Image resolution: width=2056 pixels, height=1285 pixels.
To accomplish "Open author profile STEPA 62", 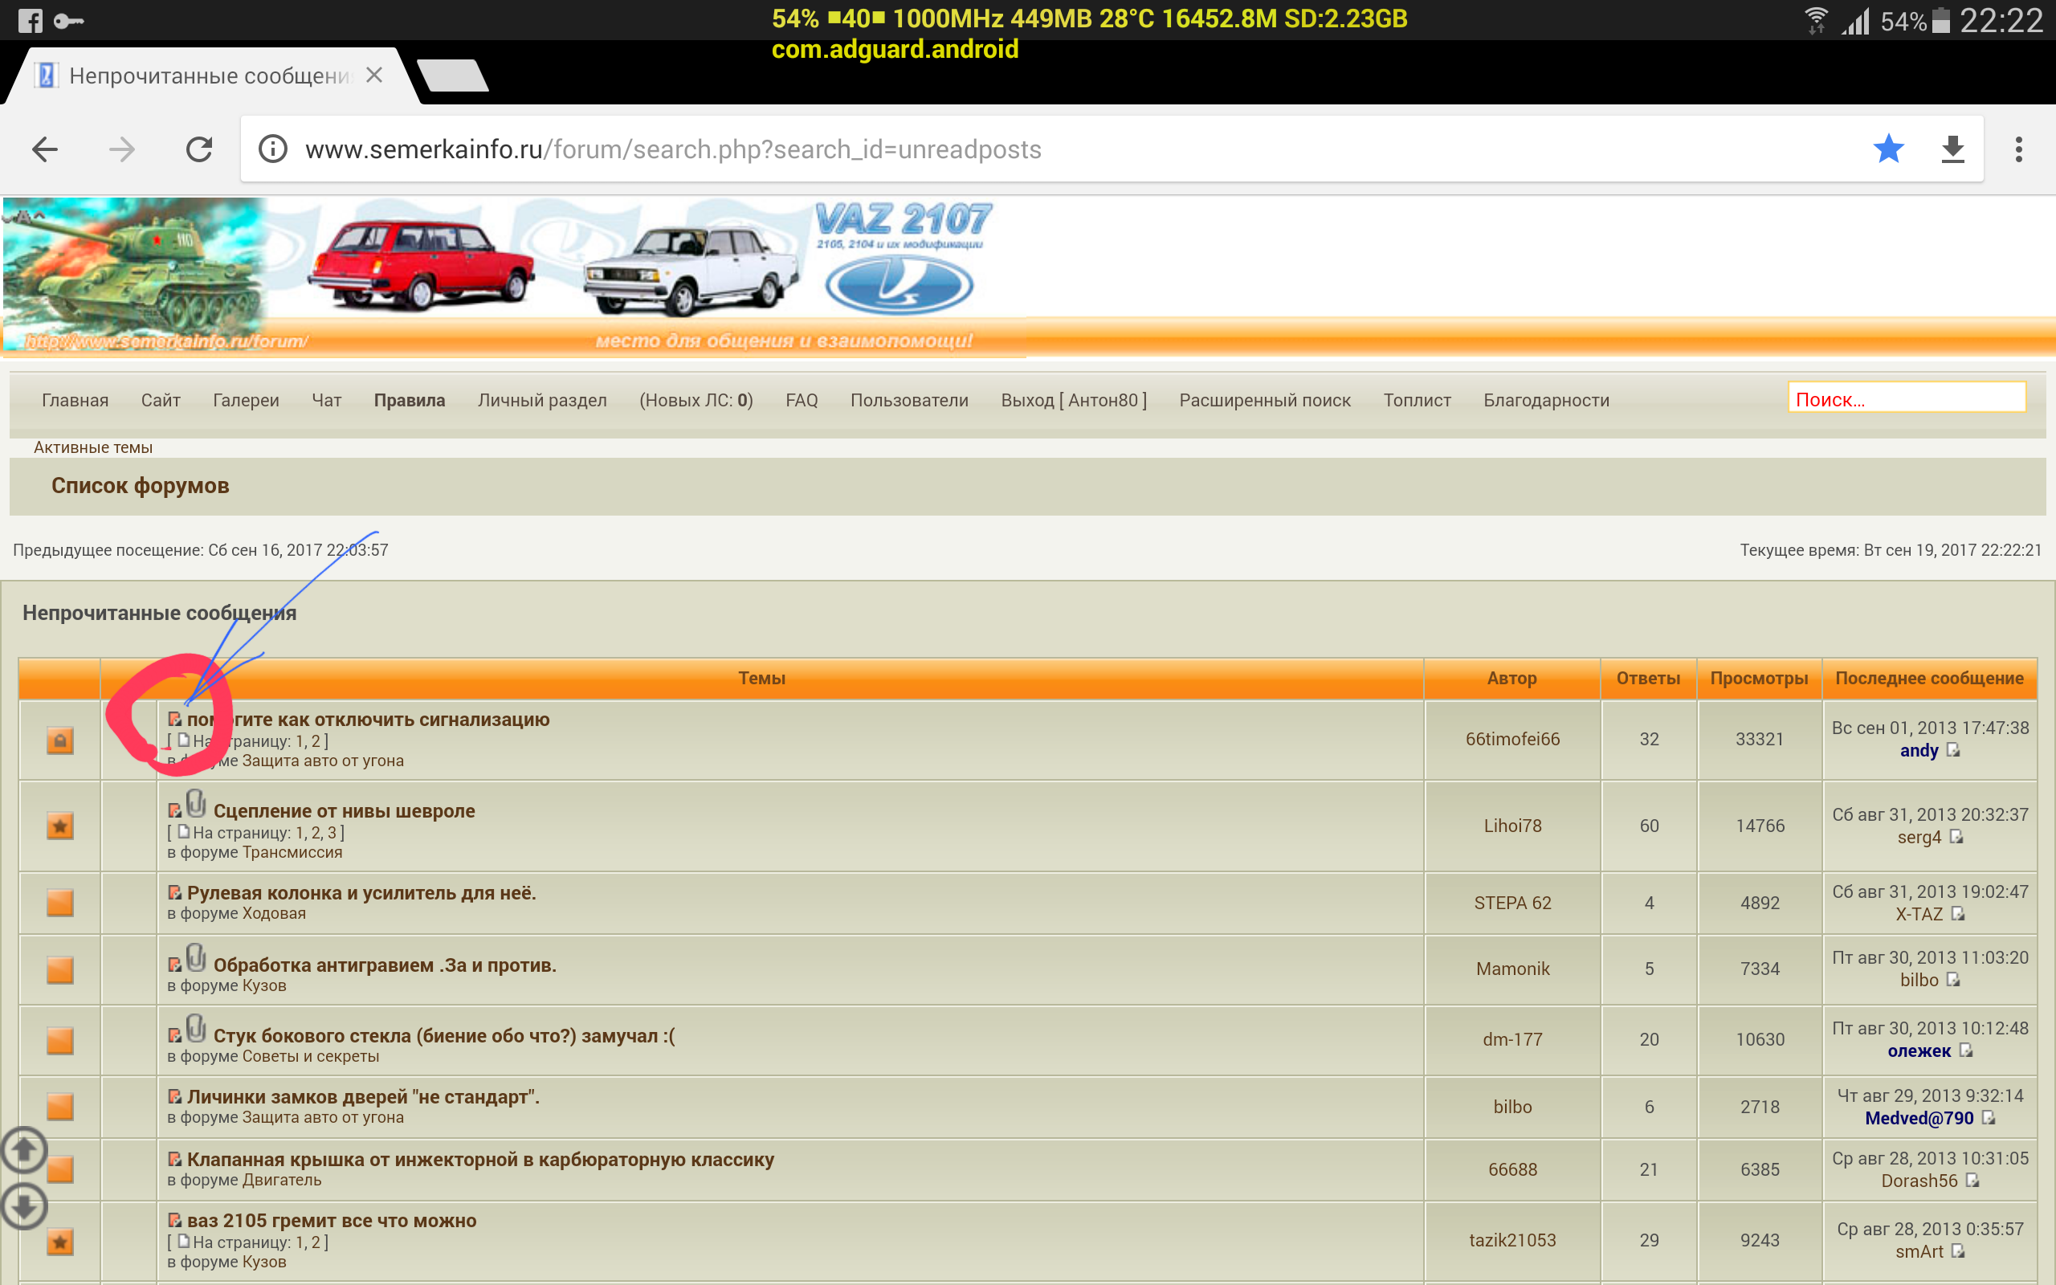I will coord(1511,903).
